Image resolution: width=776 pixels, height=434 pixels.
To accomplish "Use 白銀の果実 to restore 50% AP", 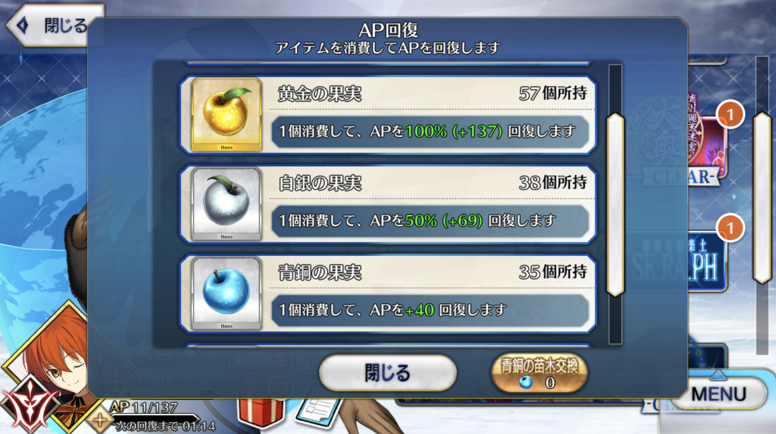I will (x=388, y=204).
